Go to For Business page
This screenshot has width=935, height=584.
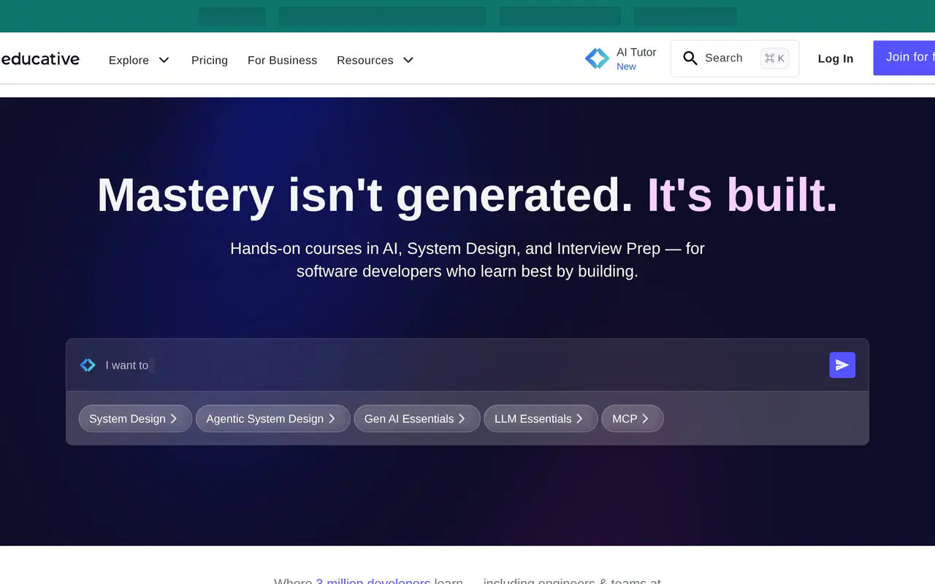coord(282,60)
